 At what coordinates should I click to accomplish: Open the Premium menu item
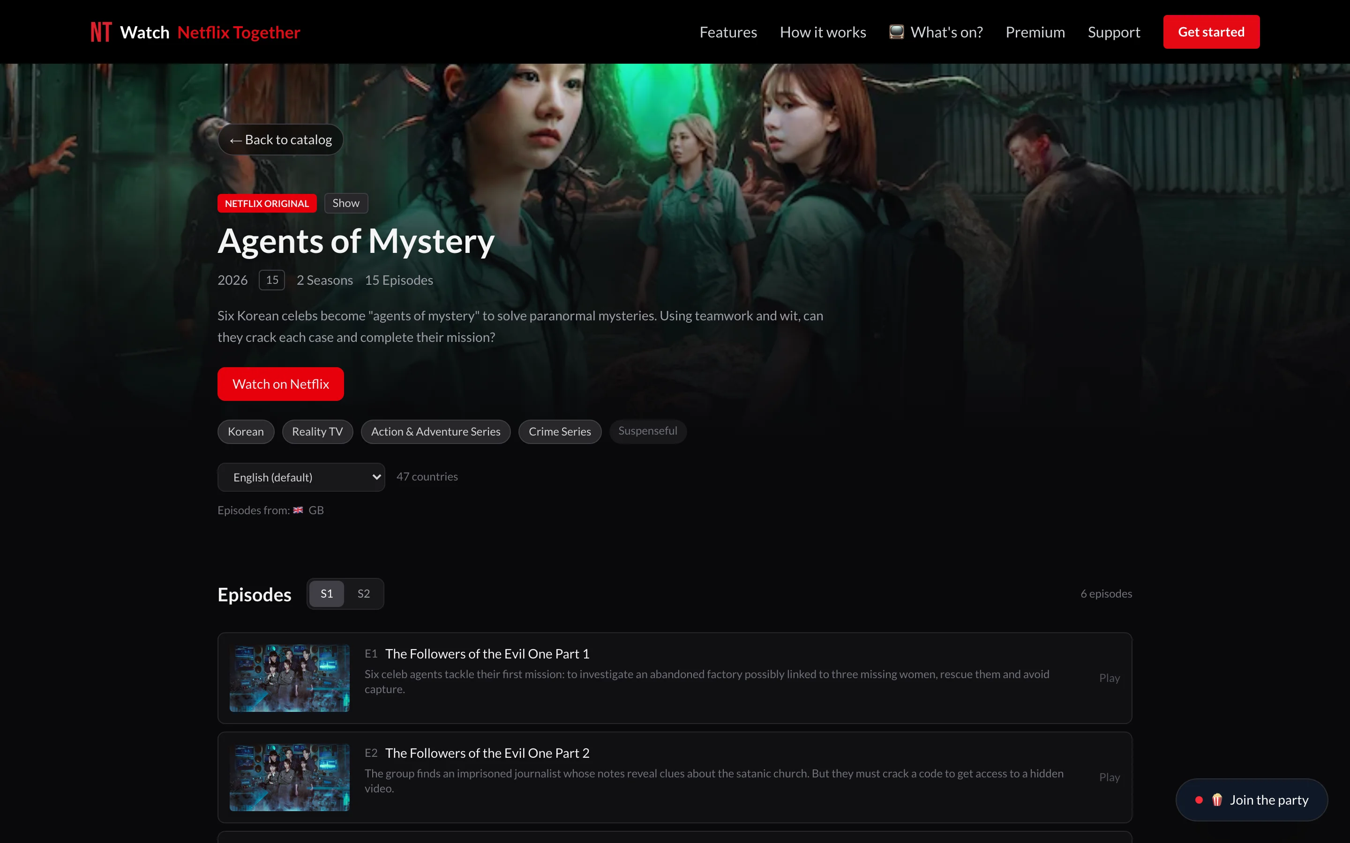pyautogui.click(x=1035, y=32)
